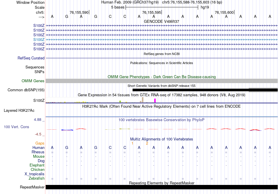Click the OMIM Genes track label
This screenshot has height=194, width=278.
click(x=33, y=81)
